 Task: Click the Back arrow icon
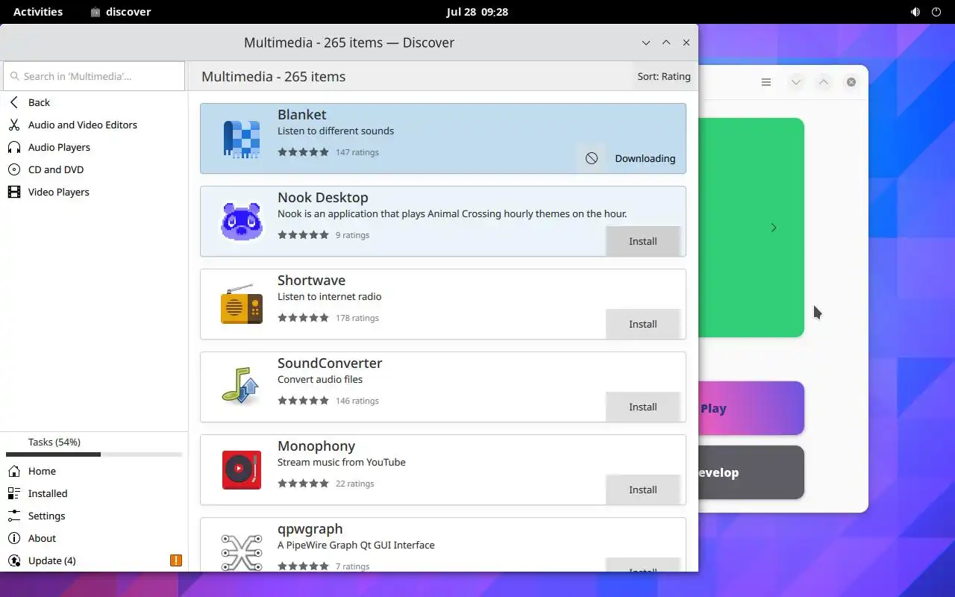14,102
